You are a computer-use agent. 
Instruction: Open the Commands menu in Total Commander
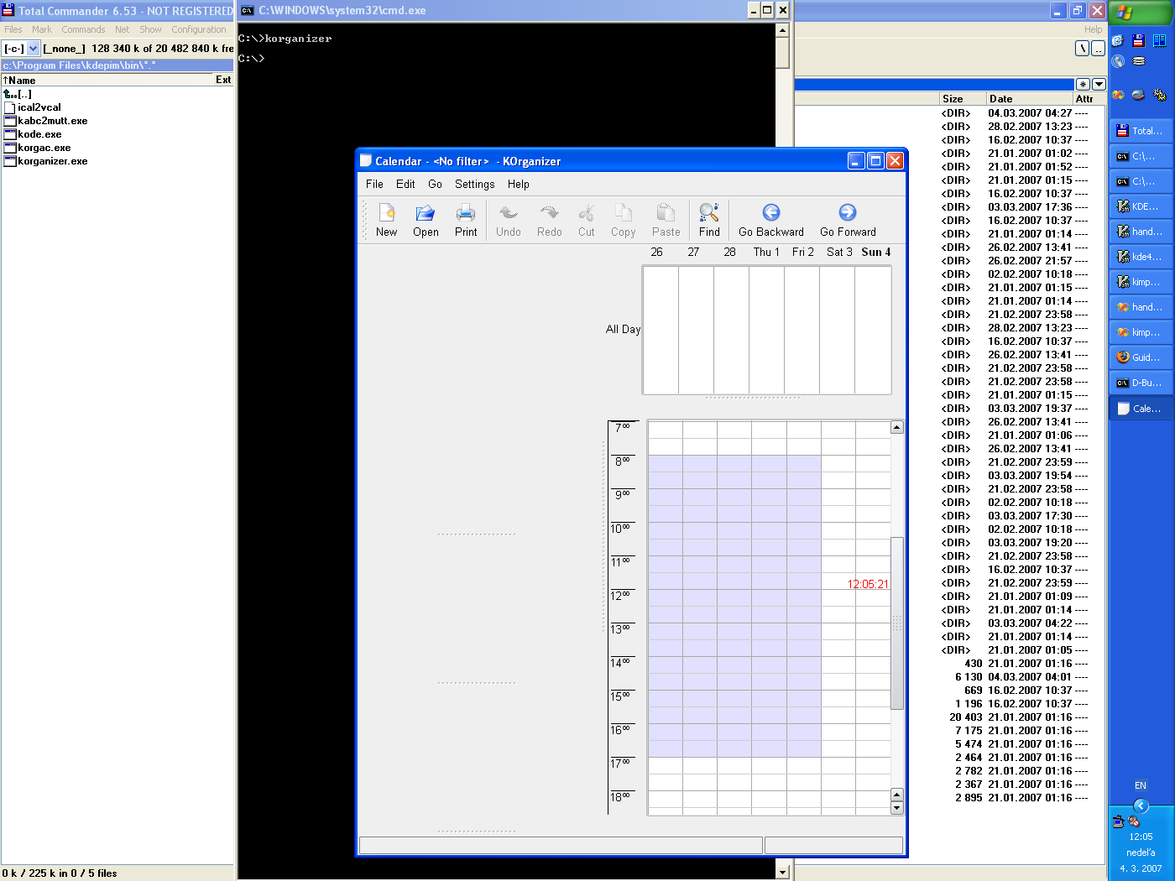[83, 29]
